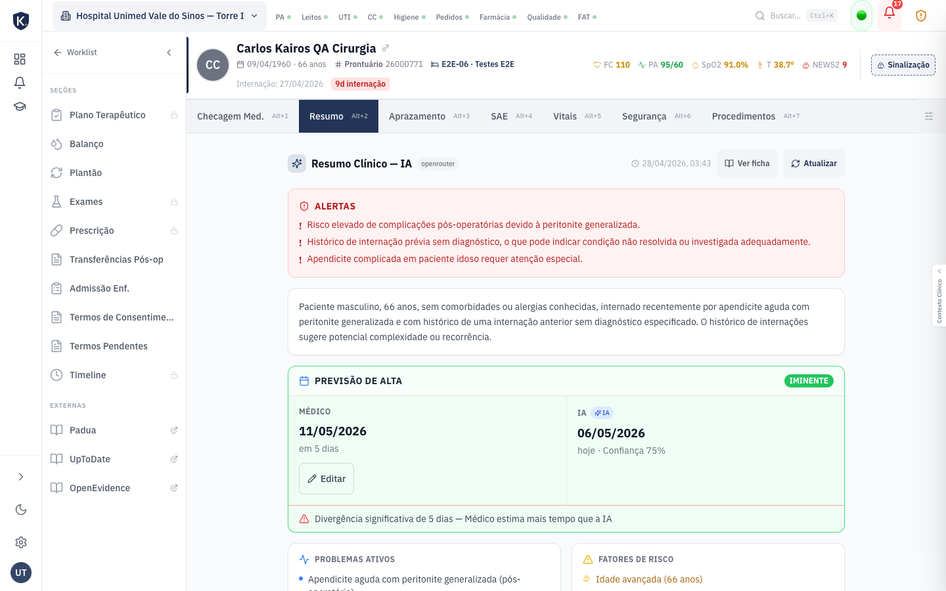Go back to Worklist
The width and height of the screenshot is (946, 591).
coord(75,53)
